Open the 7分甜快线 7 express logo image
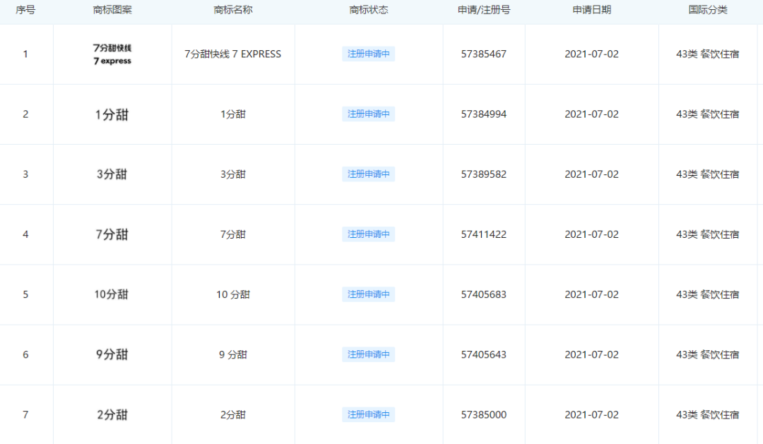The image size is (763, 444). [112, 54]
